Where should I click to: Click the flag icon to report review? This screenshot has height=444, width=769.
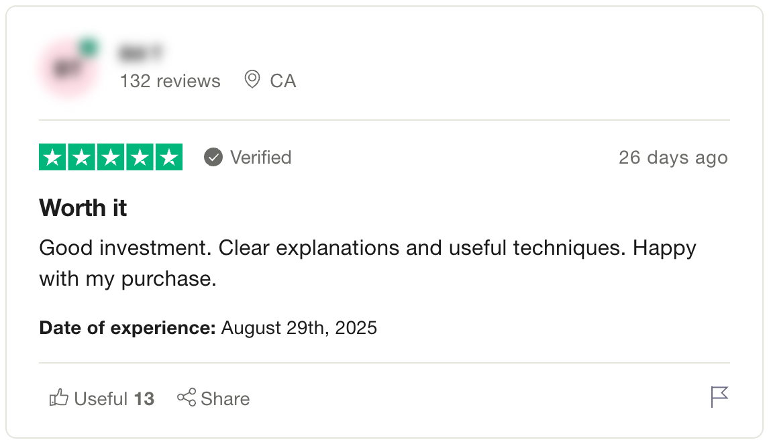tap(720, 398)
